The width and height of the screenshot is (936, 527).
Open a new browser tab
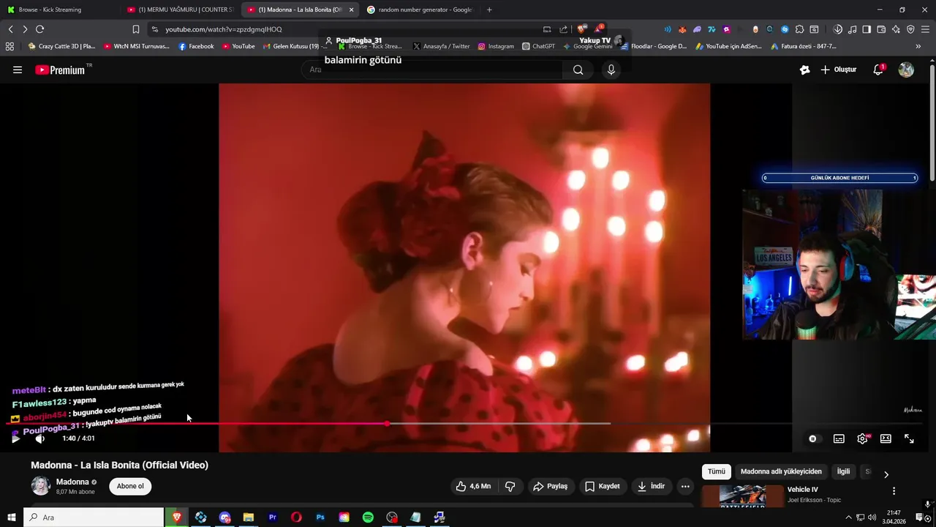click(x=489, y=10)
